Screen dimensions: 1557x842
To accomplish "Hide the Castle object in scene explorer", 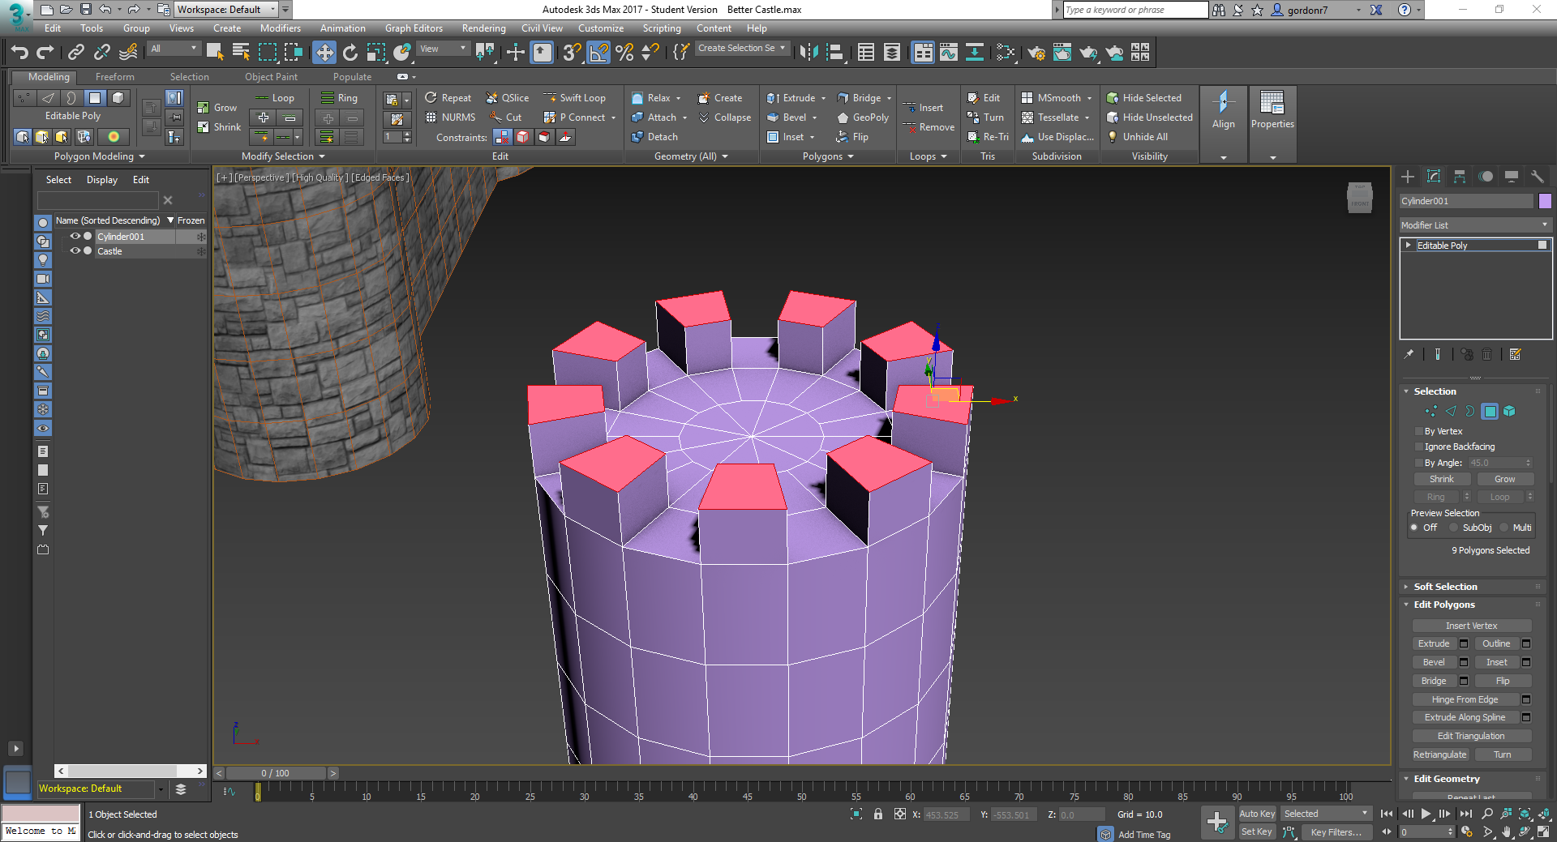I will pyautogui.click(x=75, y=251).
